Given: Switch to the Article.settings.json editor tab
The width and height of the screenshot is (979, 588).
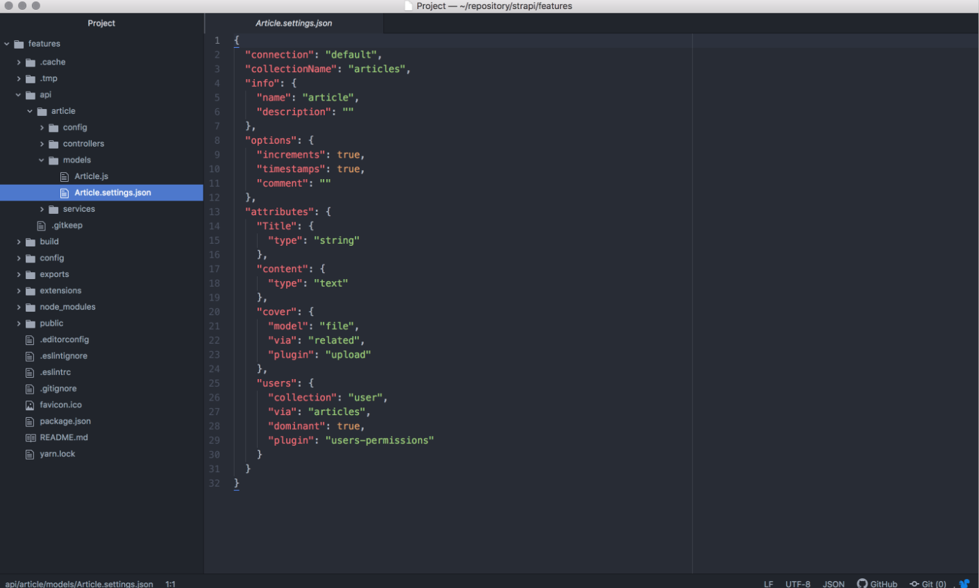Looking at the screenshot, I should (x=294, y=23).
